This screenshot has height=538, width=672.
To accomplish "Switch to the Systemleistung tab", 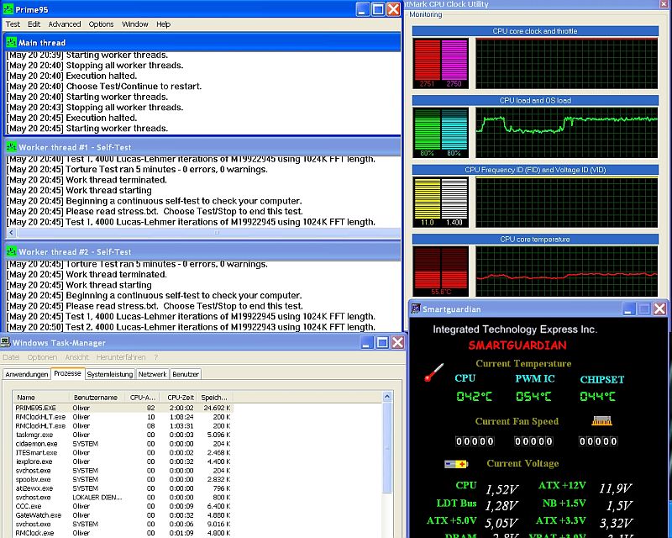I will pos(110,374).
